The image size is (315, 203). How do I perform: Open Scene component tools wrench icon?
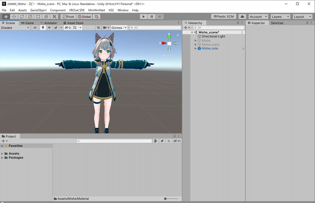pos(98,28)
